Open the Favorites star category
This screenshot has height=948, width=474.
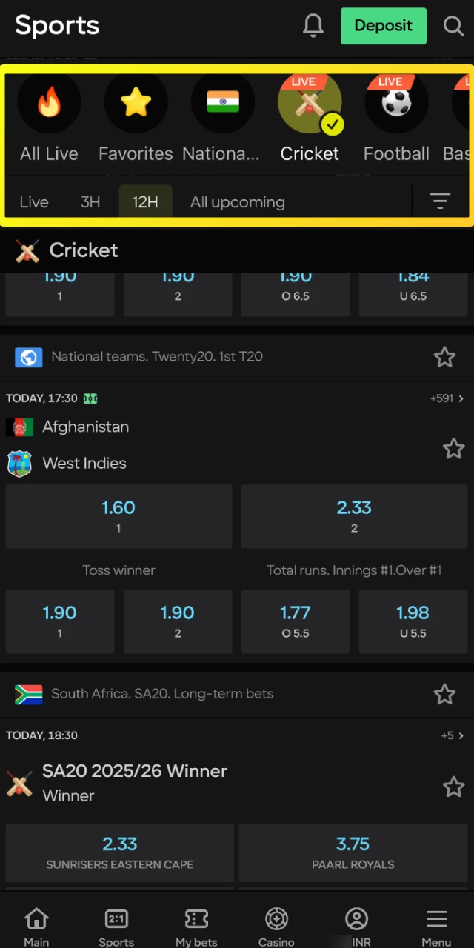(136, 102)
